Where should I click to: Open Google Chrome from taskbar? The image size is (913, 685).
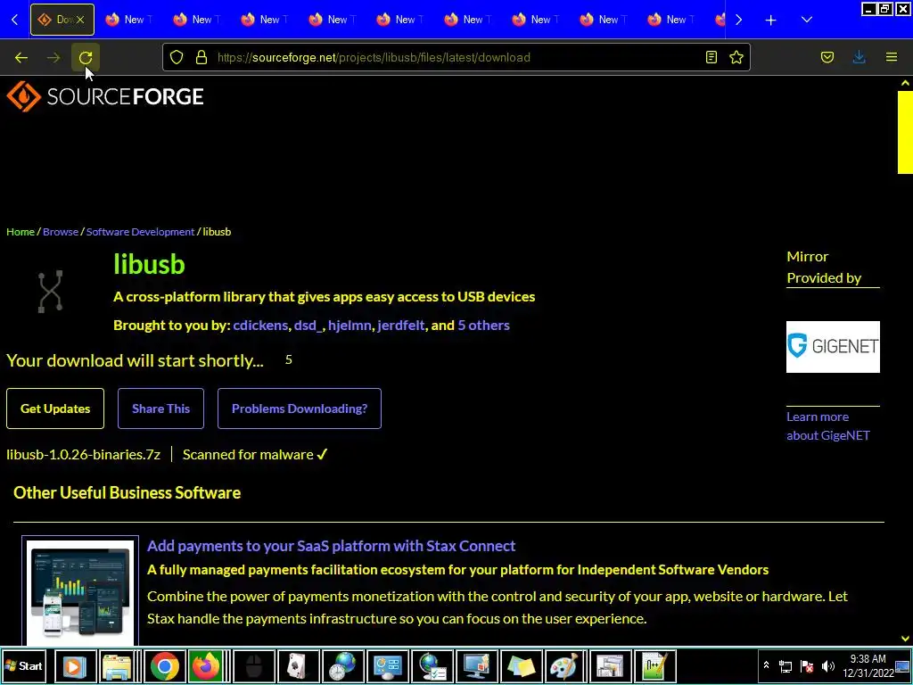165,665
